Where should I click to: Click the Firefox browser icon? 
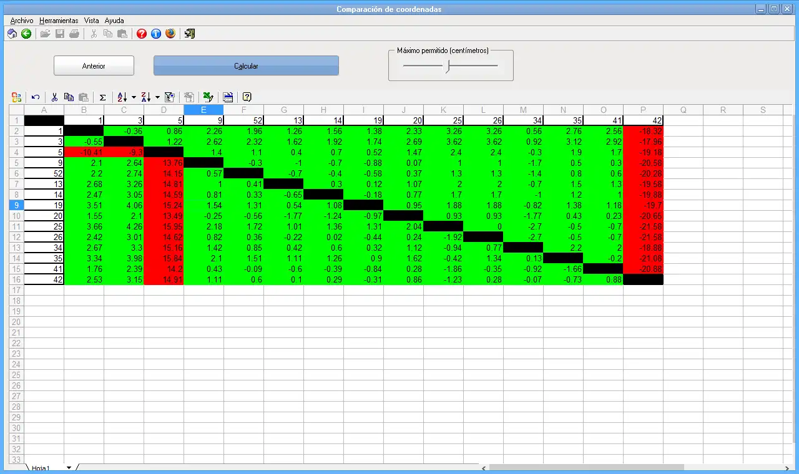170,34
